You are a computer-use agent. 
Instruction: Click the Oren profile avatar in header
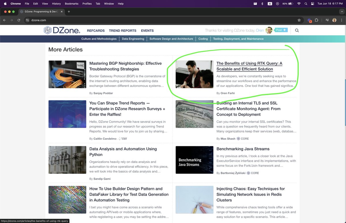click(x=269, y=30)
